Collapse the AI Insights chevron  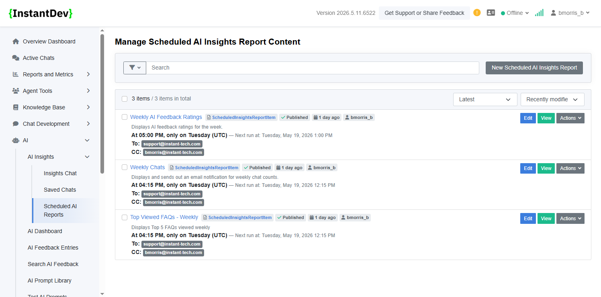(87, 157)
